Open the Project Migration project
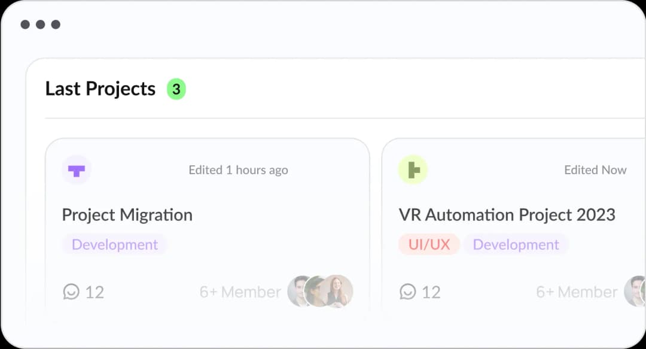Screen dimensions: 646x349 click(127, 215)
